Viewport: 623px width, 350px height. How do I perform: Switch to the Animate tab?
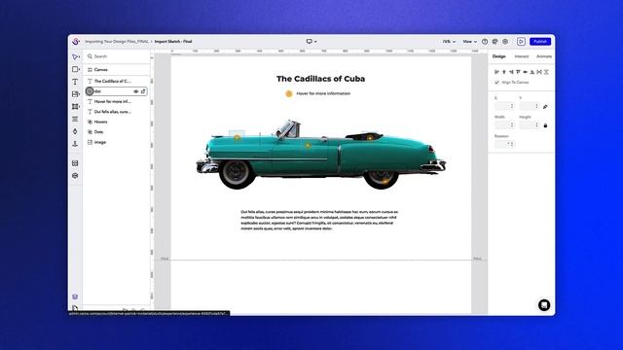pyautogui.click(x=544, y=56)
